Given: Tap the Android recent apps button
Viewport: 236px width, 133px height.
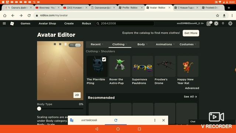Looking at the screenshot, I should pos(139,129).
